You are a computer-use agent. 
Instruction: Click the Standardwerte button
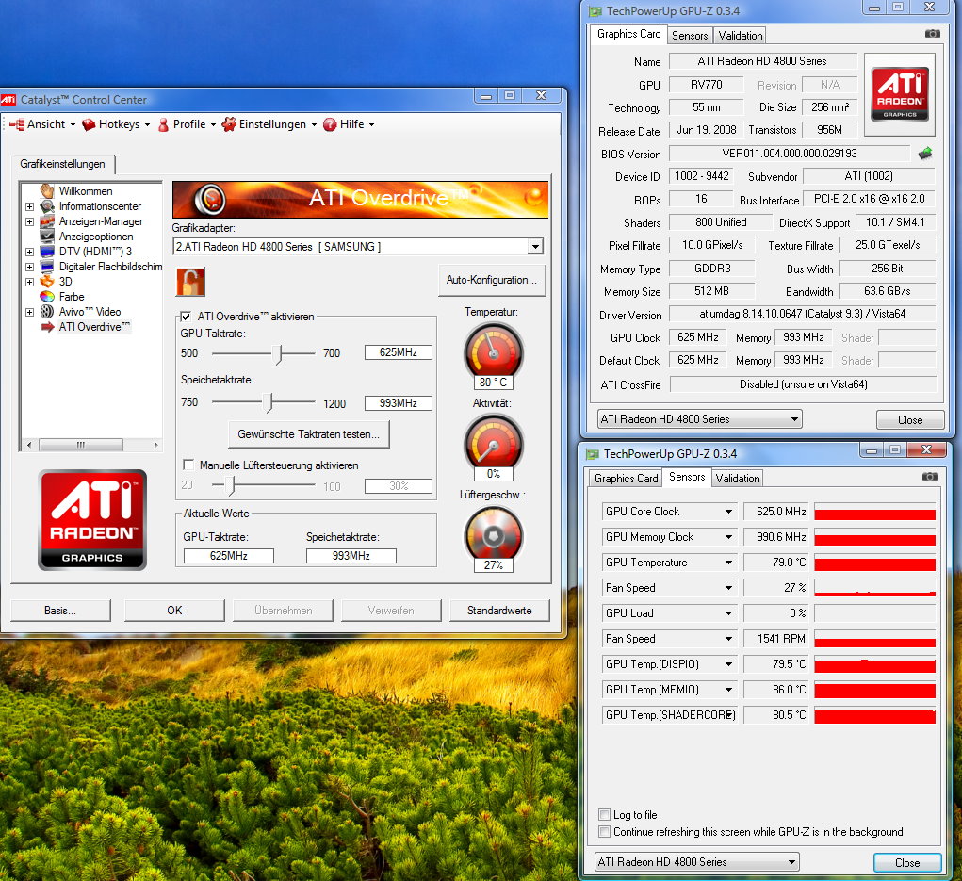click(x=499, y=611)
